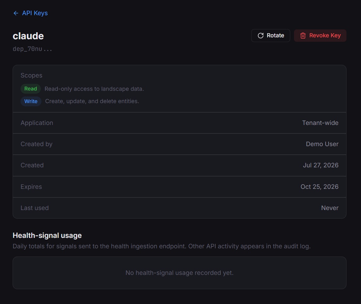Click the 'Oct 25, 2026' expiry date

(319, 187)
